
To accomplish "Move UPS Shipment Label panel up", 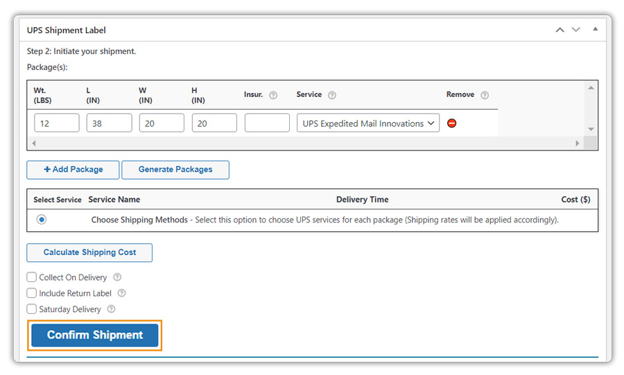I will (560, 30).
